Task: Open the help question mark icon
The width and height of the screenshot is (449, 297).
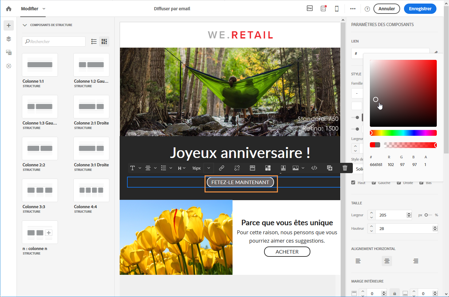Action: [x=367, y=9]
